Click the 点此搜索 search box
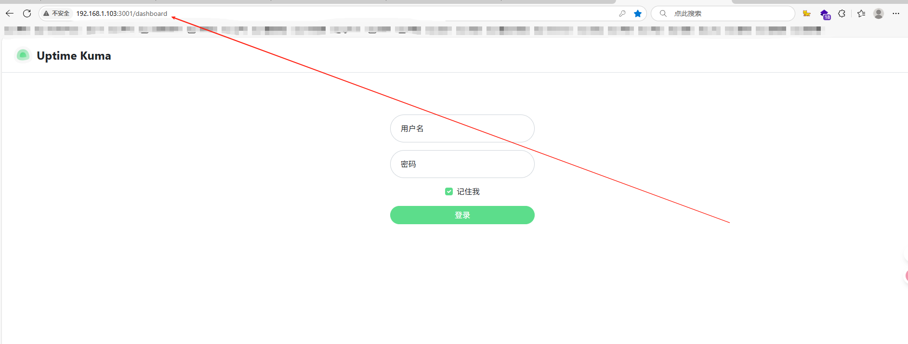The width and height of the screenshot is (908, 344). point(723,13)
